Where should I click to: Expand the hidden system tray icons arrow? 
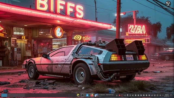tap(163, 95)
